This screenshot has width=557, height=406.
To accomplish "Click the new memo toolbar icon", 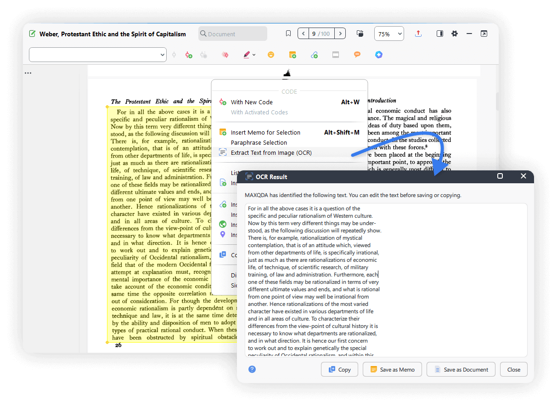I will click(293, 55).
